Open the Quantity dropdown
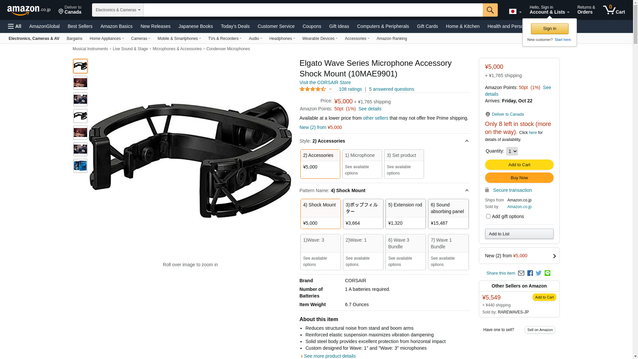638x359 pixels. [x=512, y=151]
